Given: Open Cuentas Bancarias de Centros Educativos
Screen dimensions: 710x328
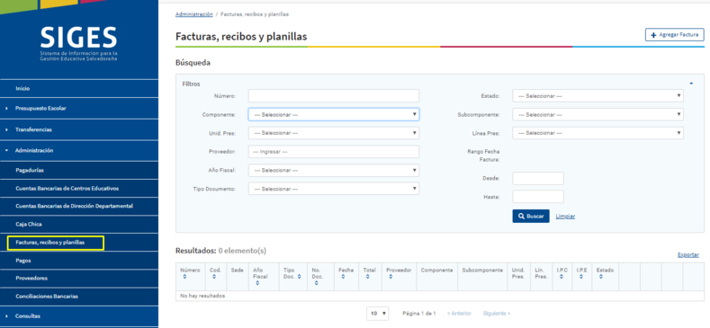Looking at the screenshot, I should click(79, 188).
